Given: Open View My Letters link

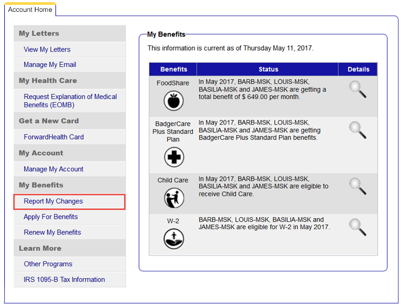Looking at the screenshot, I should coord(47,50).
